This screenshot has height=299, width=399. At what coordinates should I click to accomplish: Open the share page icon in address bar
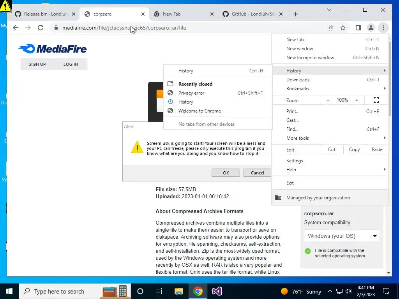coord(330,28)
